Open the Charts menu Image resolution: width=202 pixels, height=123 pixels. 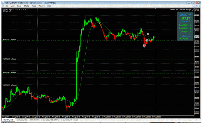27,6
